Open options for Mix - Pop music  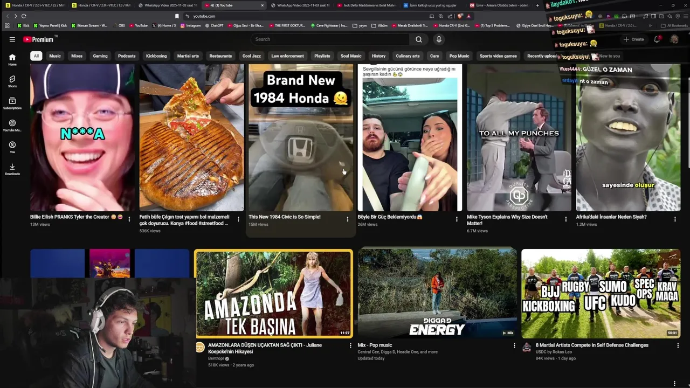tap(514, 345)
